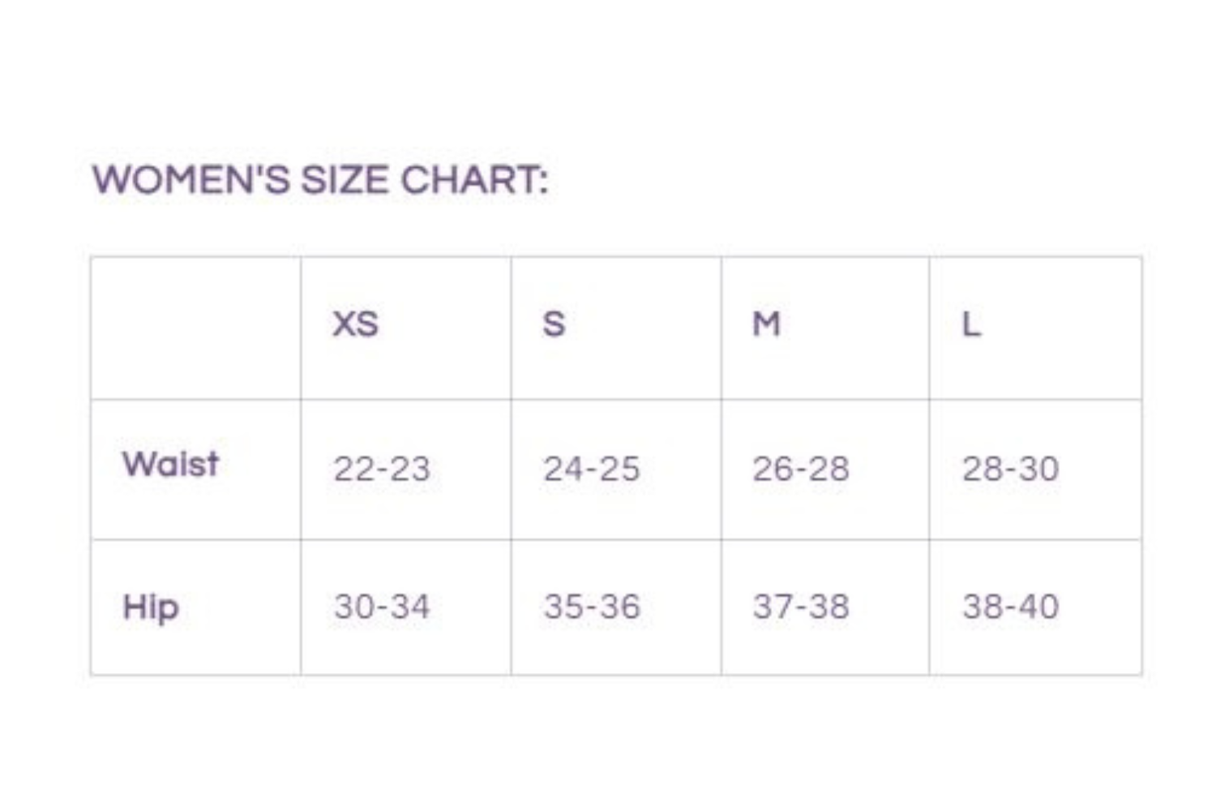Image resolution: width=1216 pixels, height=811 pixels.
Task: Select the S column header
Action: coord(554,324)
